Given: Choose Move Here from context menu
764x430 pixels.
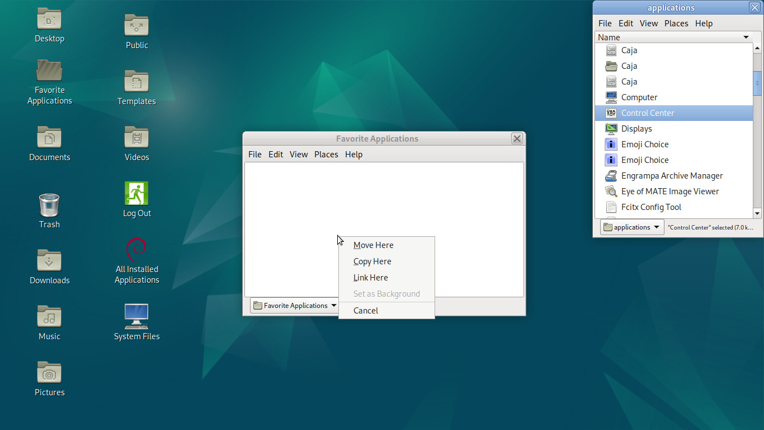Looking at the screenshot, I should tap(386, 245).
